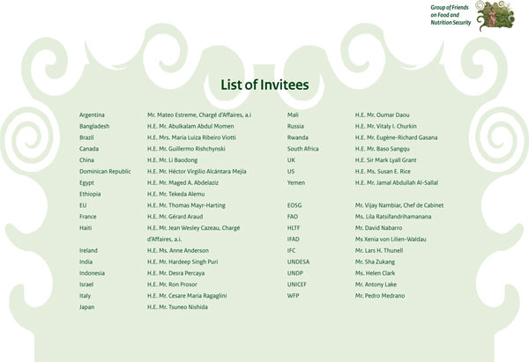Click 'Ms Xenia von Lilien-Waldau'

391,240
